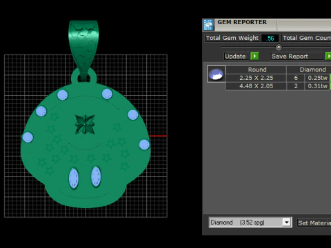The height and width of the screenshot is (248, 331).
Task: Click the flower ornament at the pendant center
Action: tap(85, 124)
